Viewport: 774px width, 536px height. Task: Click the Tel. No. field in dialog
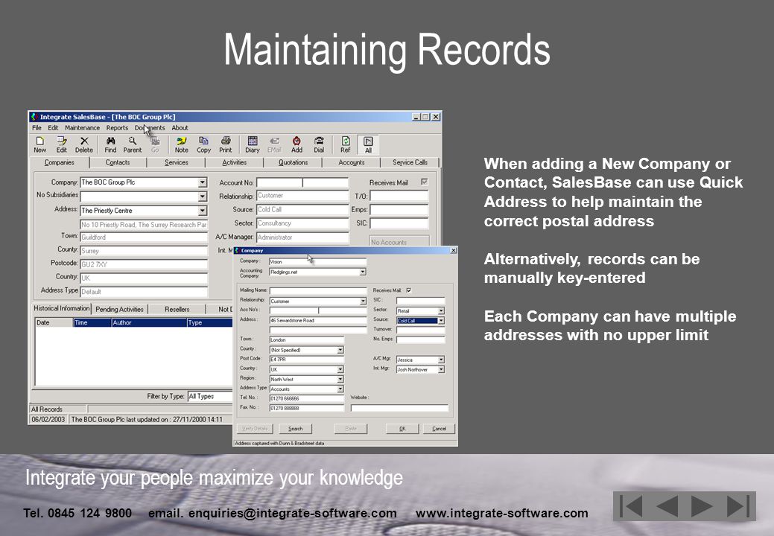(306, 398)
